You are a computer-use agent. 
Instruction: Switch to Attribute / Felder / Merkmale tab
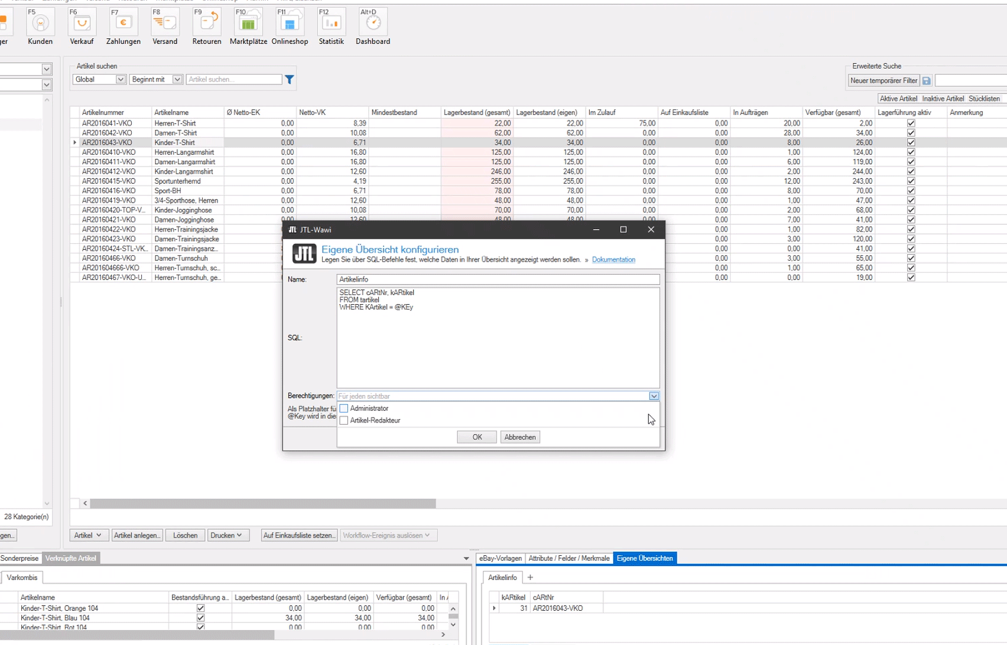(569, 558)
